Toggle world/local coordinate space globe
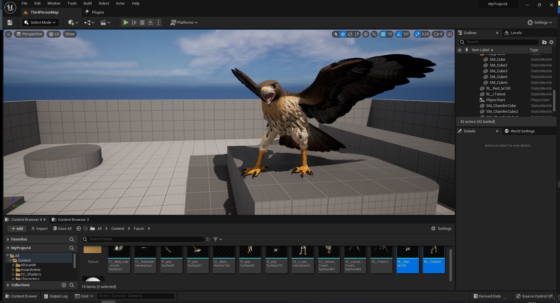 click(x=366, y=34)
